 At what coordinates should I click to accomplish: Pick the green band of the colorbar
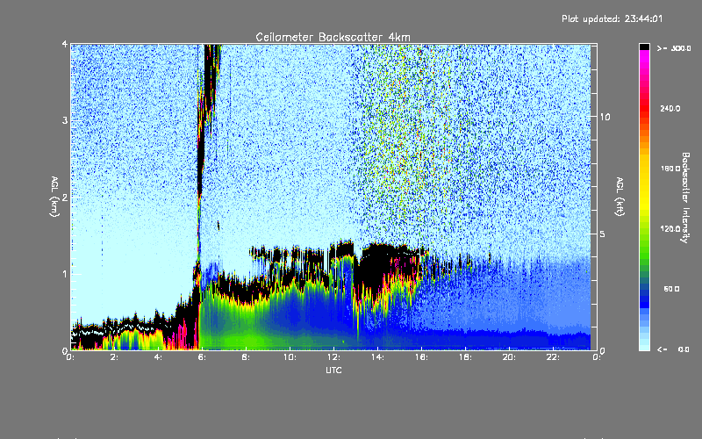click(644, 247)
